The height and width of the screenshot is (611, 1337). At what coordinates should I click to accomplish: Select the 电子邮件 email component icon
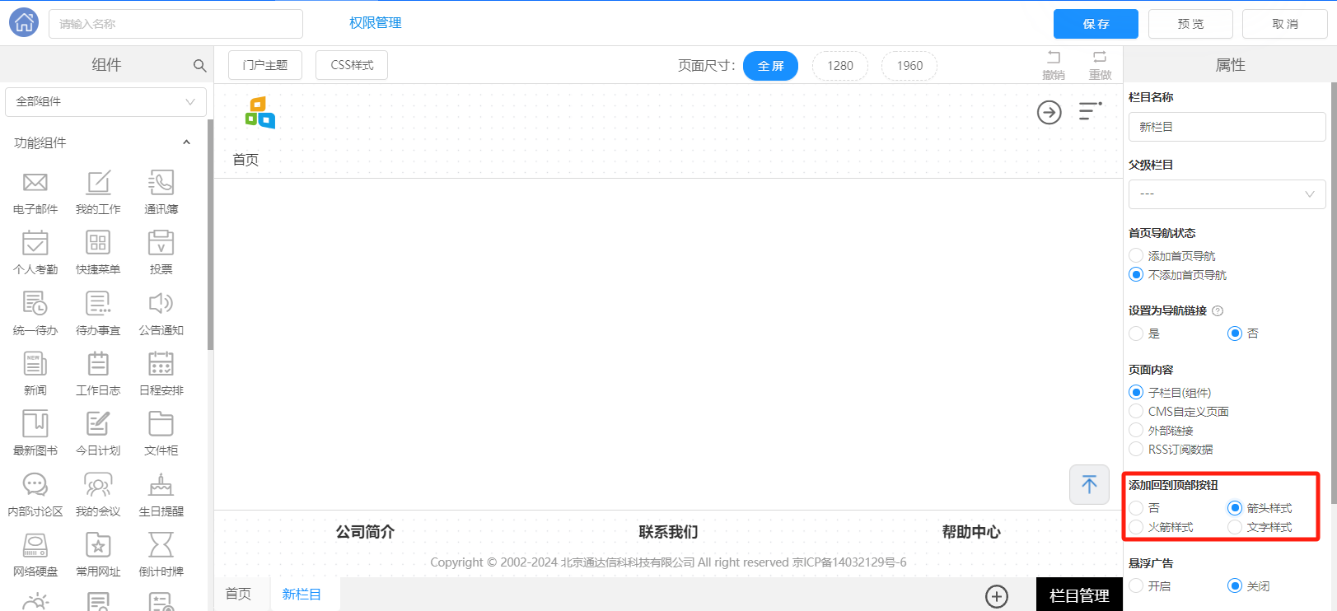[x=35, y=183]
